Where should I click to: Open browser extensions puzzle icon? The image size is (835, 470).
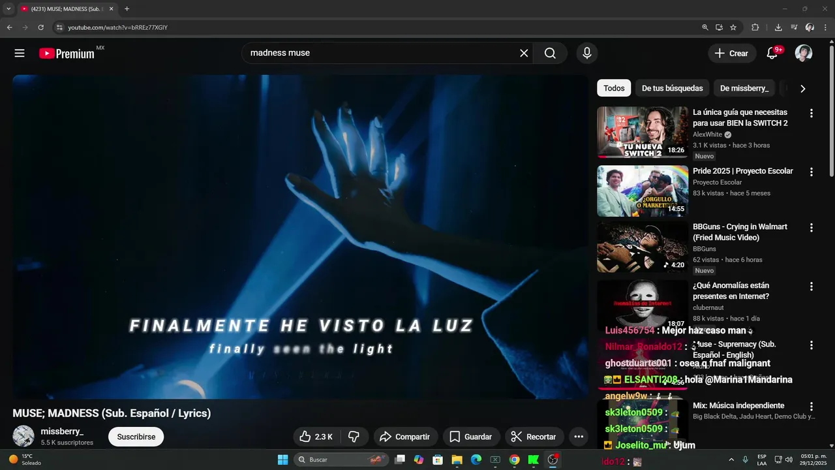pyautogui.click(x=755, y=27)
